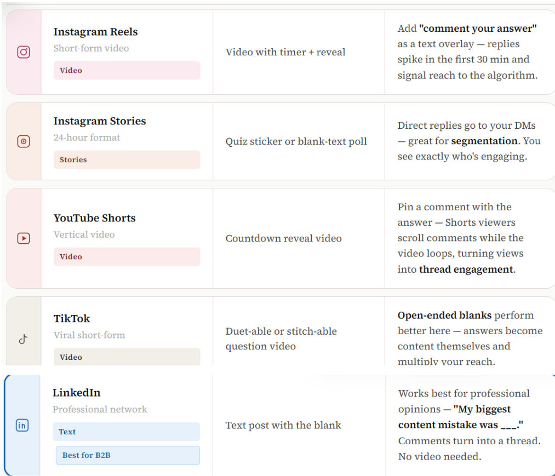Click the 'Text post with the blank' text
This screenshot has width=555, height=476.
coord(283,425)
